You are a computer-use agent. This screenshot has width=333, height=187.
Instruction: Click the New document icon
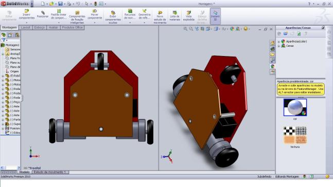click(x=43, y=4)
